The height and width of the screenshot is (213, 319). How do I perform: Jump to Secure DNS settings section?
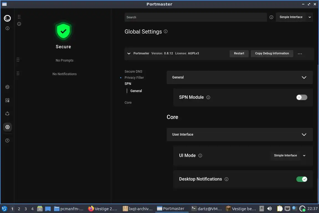coord(133,72)
